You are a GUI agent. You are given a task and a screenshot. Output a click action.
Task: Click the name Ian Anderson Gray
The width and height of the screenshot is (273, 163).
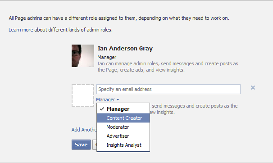[x=125, y=48]
